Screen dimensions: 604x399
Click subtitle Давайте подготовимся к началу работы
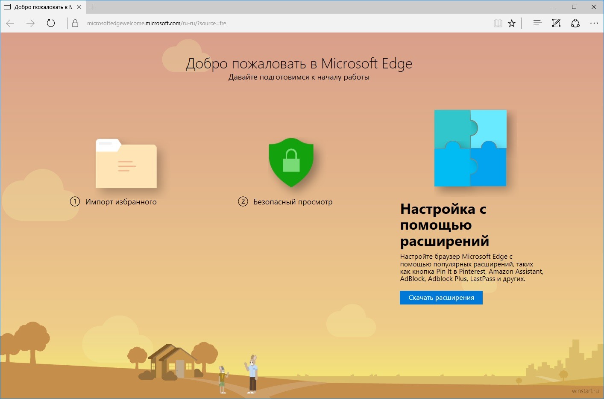(x=299, y=77)
